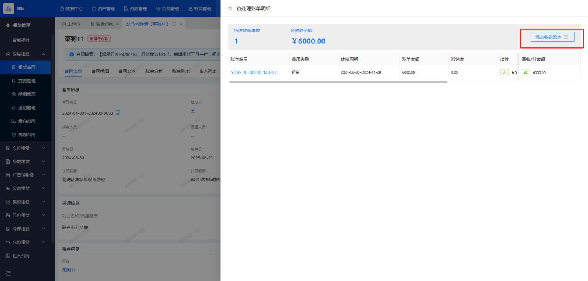The height and width of the screenshot is (281, 588).
Task: Expand 公寓租赁 sidebar group
Action: (25, 188)
